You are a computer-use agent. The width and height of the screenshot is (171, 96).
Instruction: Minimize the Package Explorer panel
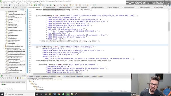tap(23, 7)
